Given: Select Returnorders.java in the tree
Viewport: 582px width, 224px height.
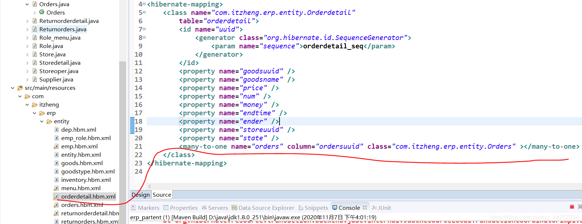Looking at the screenshot, I should click(63, 29).
